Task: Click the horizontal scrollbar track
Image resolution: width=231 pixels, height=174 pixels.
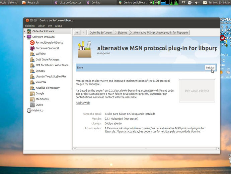Action: 146,148
